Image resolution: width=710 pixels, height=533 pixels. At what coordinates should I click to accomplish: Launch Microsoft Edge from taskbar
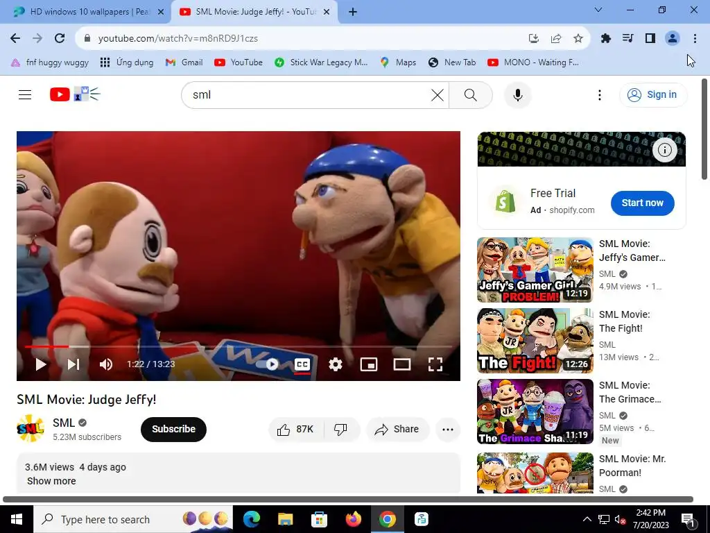(x=252, y=519)
